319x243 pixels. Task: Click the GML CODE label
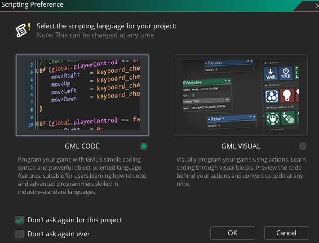pos(82,146)
